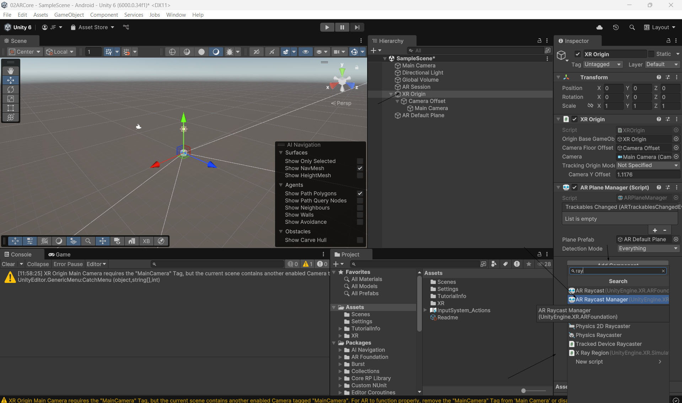Toggle the Static checkbox for XR Origin

(x=651, y=54)
